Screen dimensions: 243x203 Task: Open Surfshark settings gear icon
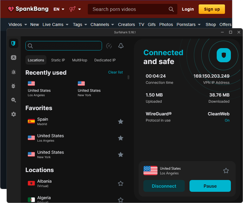tap(14, 114)
